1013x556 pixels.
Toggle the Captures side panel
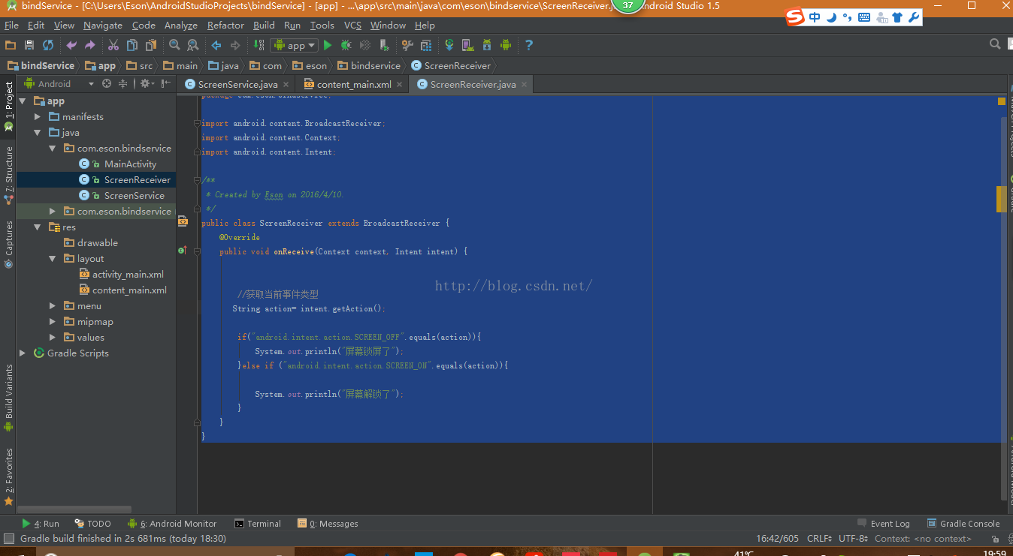(x=9, y=243)
